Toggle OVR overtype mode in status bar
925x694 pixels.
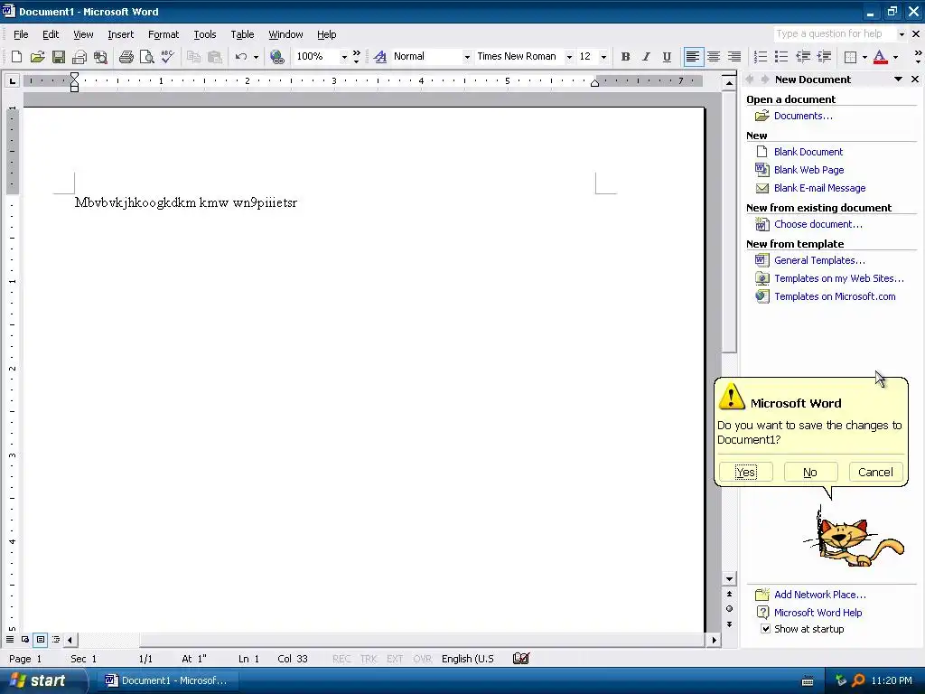pyautogui.click(x=423, y=659)
